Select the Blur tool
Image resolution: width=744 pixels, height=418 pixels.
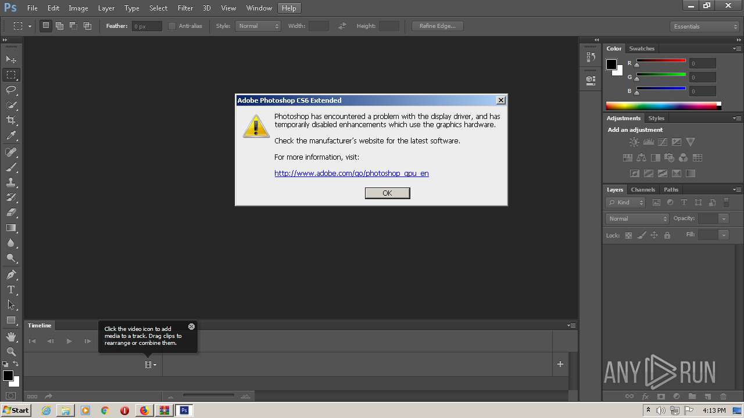[11, 243]
